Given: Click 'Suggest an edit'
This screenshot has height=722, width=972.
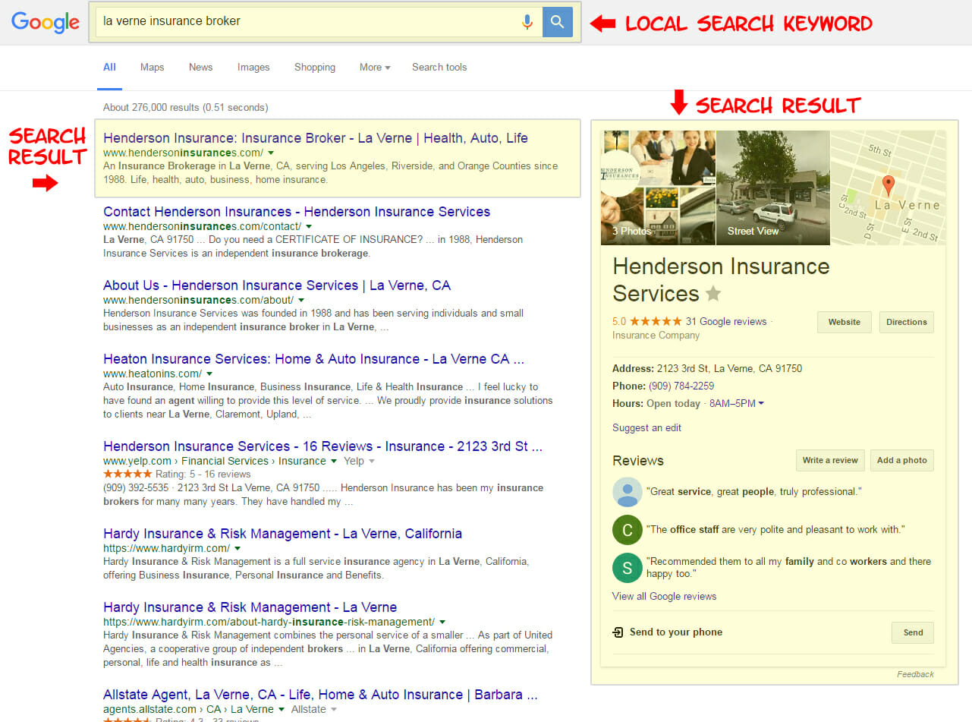Looking at the screenshot, I should (x=646, y=427).
